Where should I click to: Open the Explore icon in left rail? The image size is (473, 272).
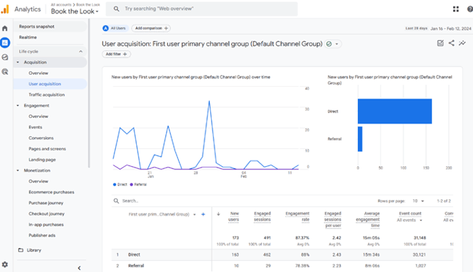(5, 57)
